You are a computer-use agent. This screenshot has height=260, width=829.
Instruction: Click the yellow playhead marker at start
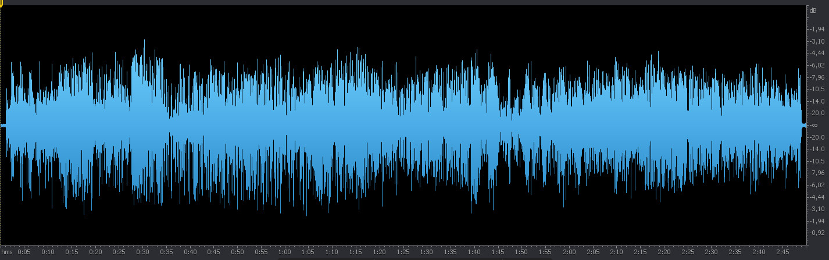(x=2, y=3)
